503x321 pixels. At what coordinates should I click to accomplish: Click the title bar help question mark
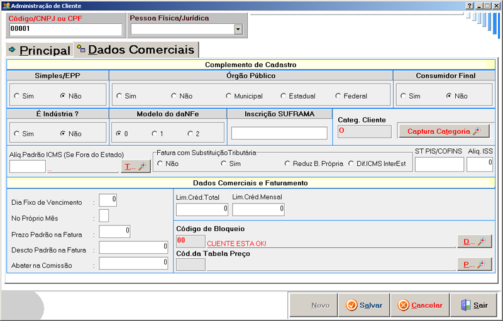click(x=469, y=5)
